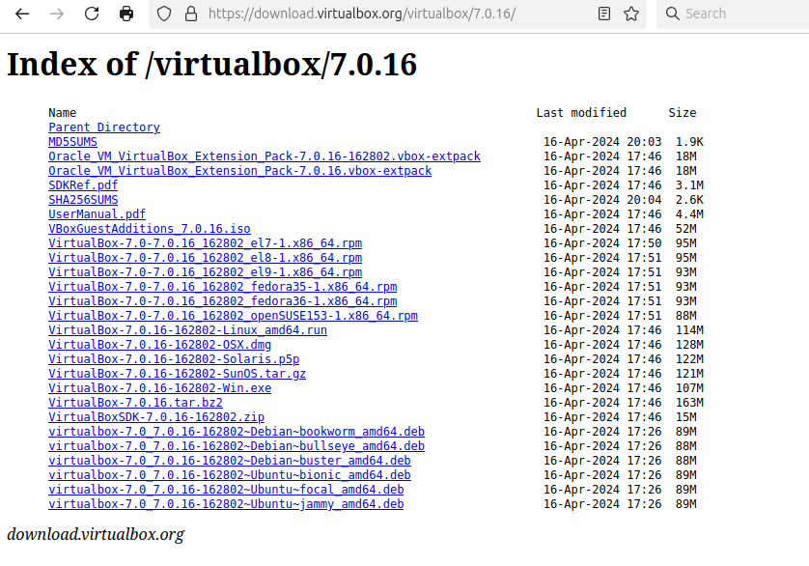
Task: Click the '114M' size value
Action: [x=690, y=329]
